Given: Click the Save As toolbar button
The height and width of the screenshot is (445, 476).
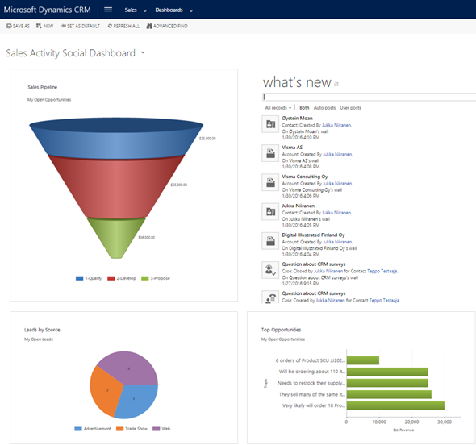Looking at the screenshot, I should pyautogui.click(x=19, y=26).
